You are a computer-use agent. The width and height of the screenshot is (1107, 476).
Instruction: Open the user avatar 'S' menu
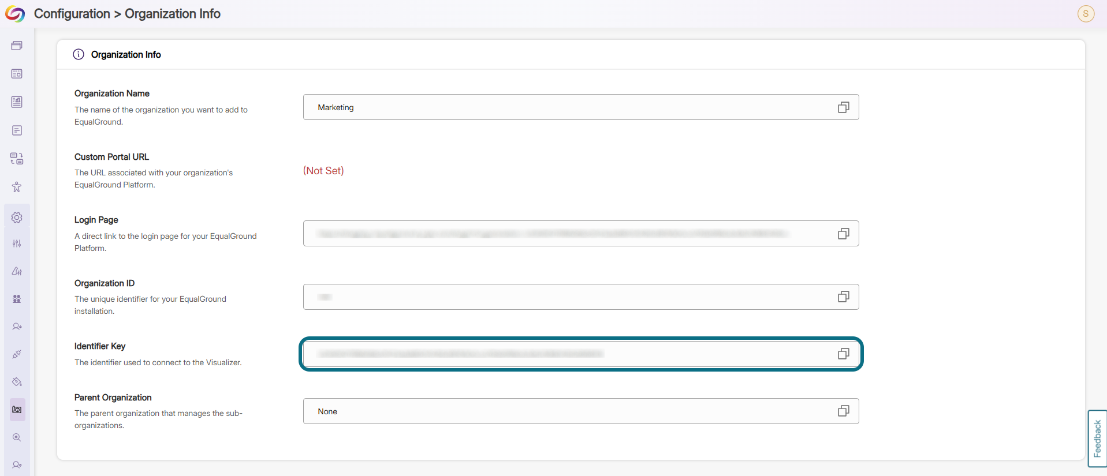(x=1086, y=13)
